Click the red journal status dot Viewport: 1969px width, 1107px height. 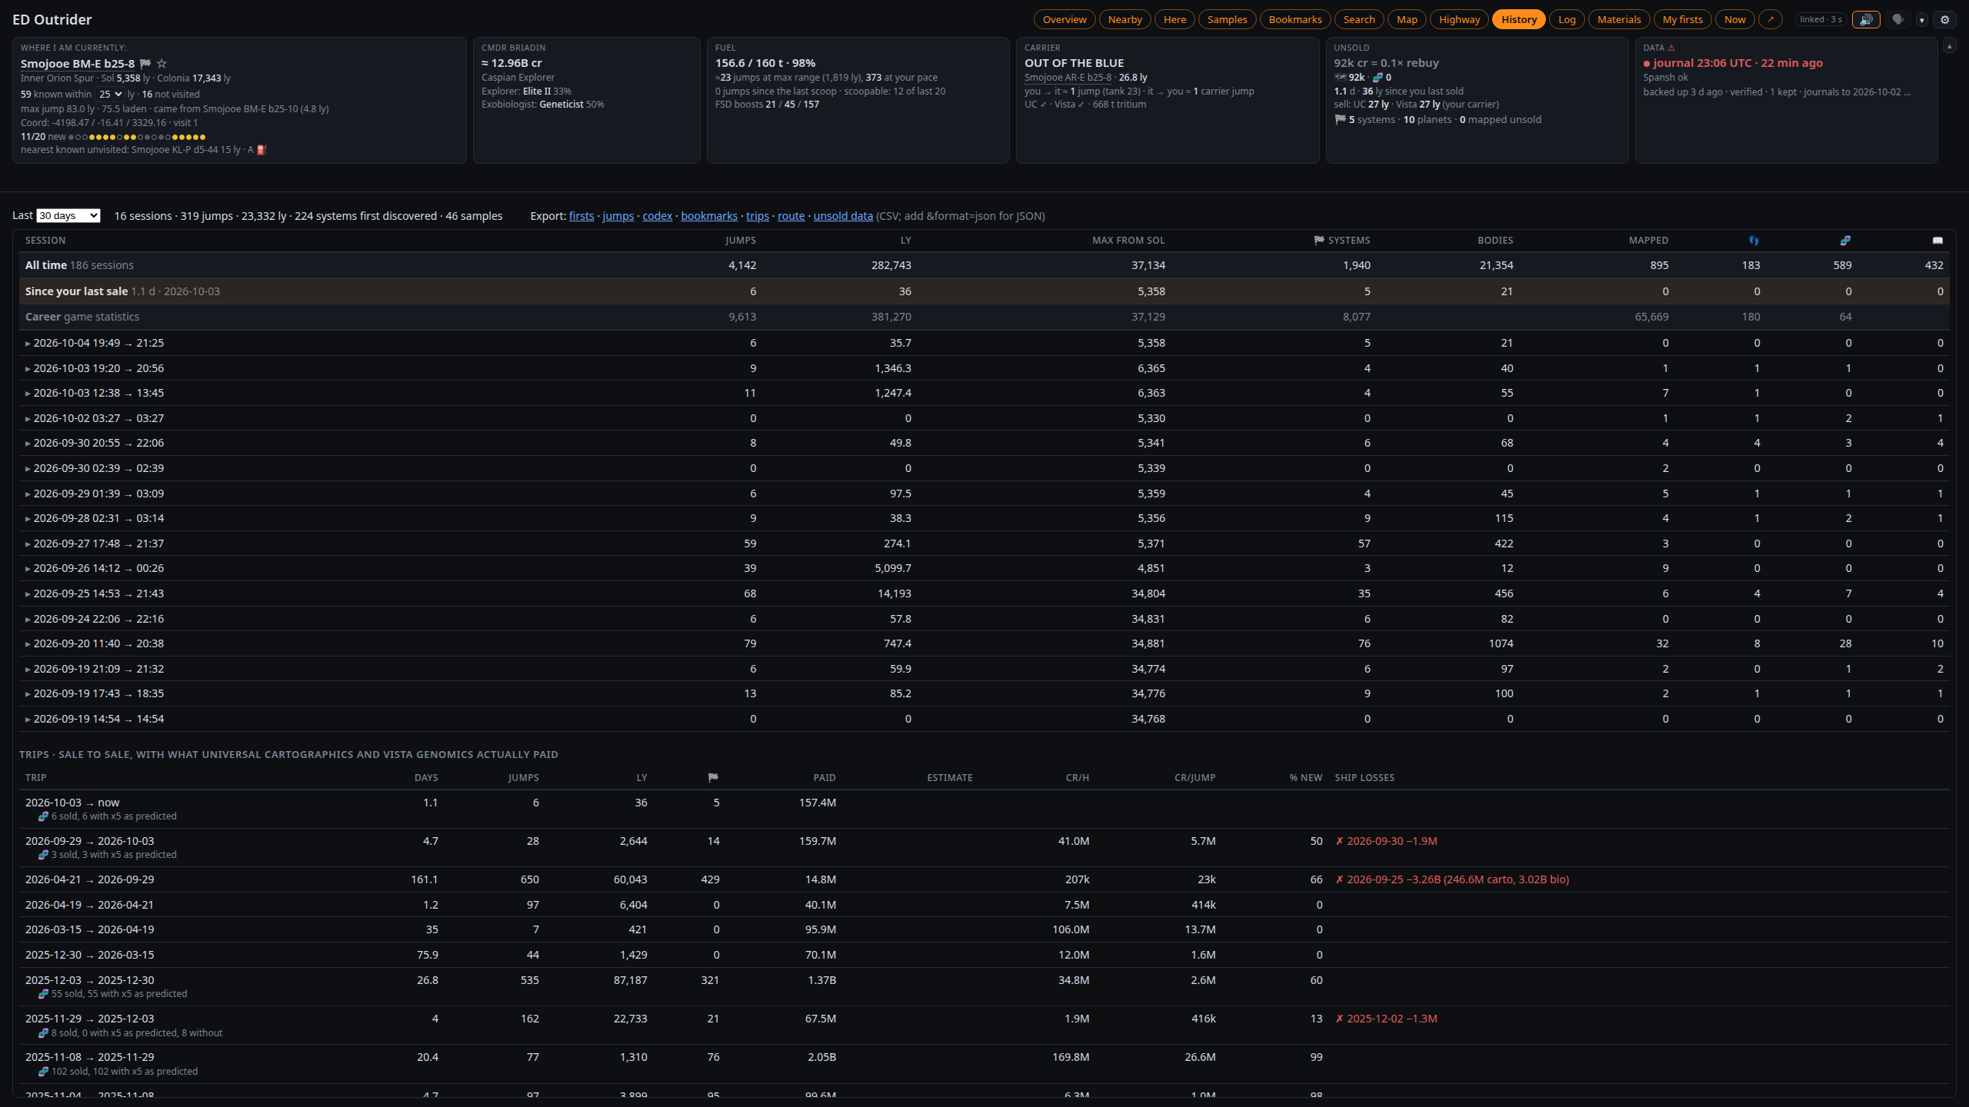point(1647,64)
